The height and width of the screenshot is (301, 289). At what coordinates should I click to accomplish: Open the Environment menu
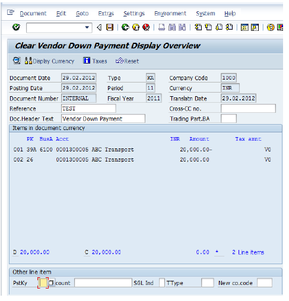pyautogui.click(x=170, y=14)
